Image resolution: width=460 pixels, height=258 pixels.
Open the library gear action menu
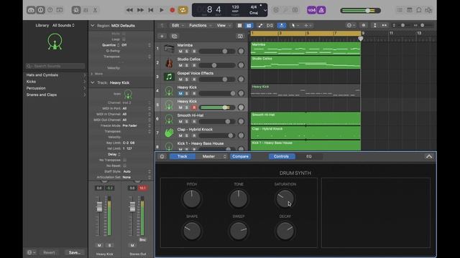tap(31, 252)
